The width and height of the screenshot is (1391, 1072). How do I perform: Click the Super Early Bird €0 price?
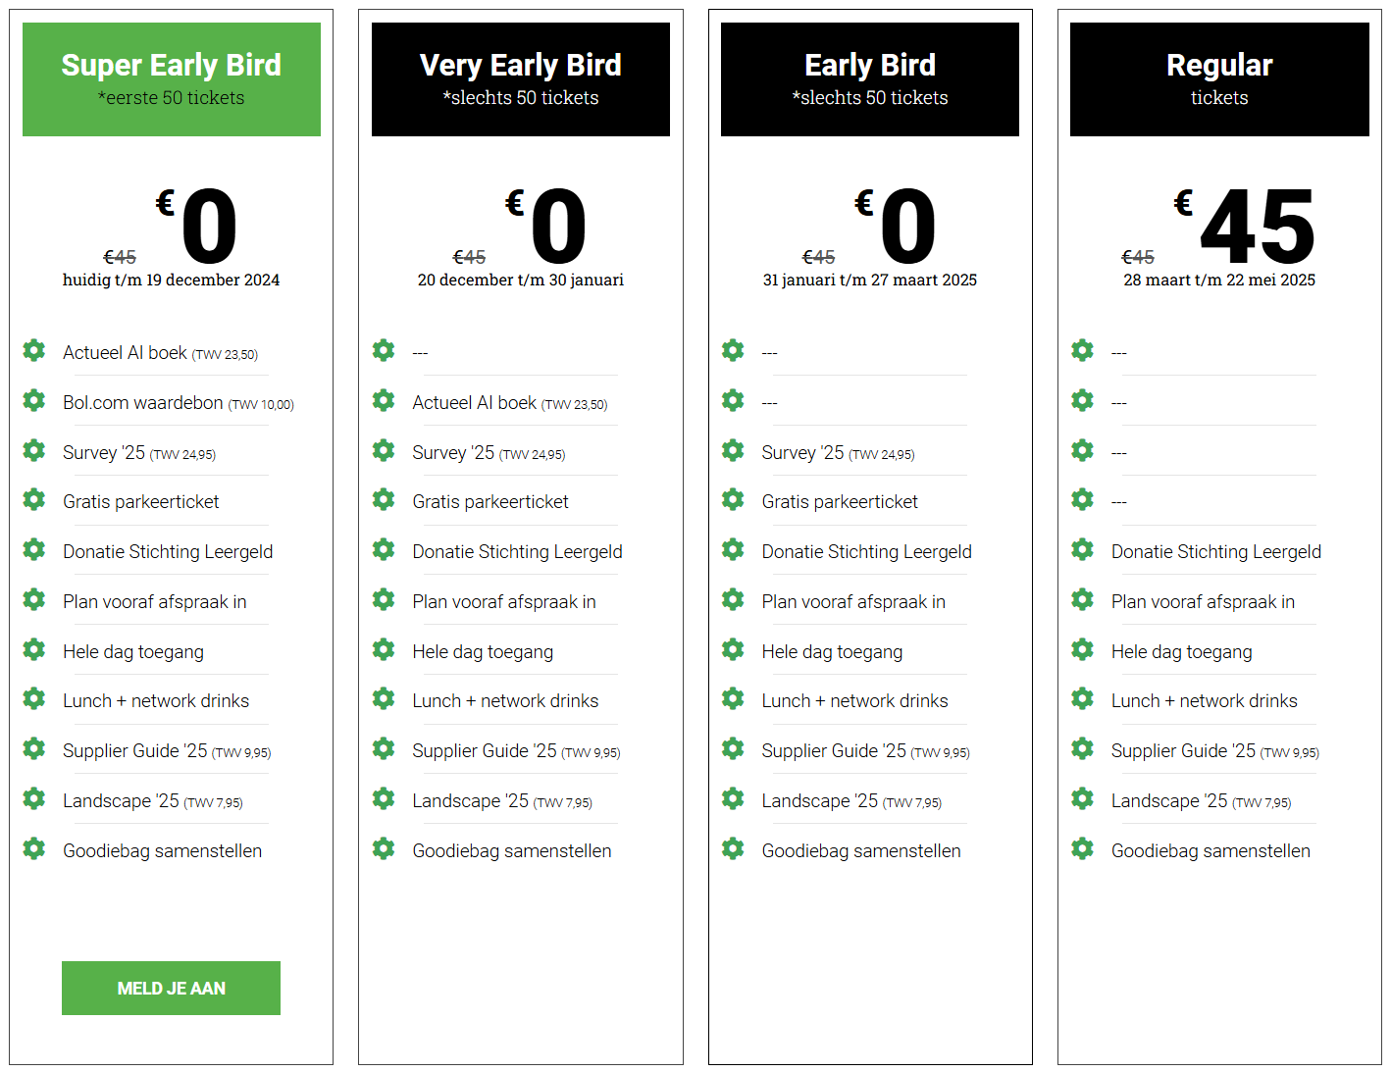pos(197,228)
